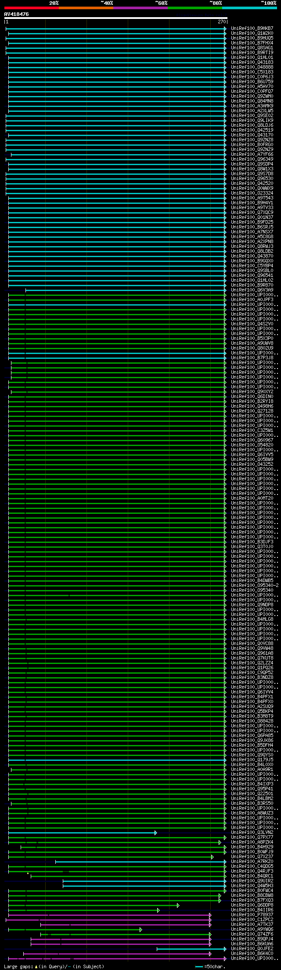The width and height of the screenshot is (281, 970).
Task: Select label UniRef100_Q6IVV5
Action: pos(252,454)
